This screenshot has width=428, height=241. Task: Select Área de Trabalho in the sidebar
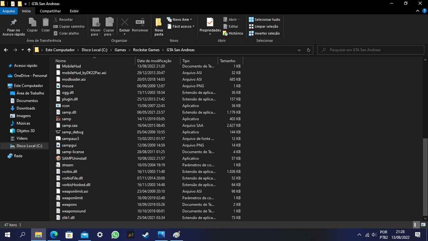click(30, 93)
